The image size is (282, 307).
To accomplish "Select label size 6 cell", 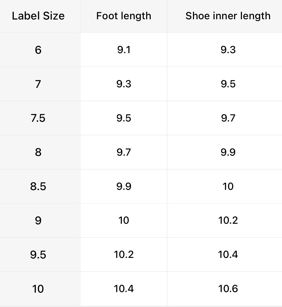I will click(x=38, y=50).
